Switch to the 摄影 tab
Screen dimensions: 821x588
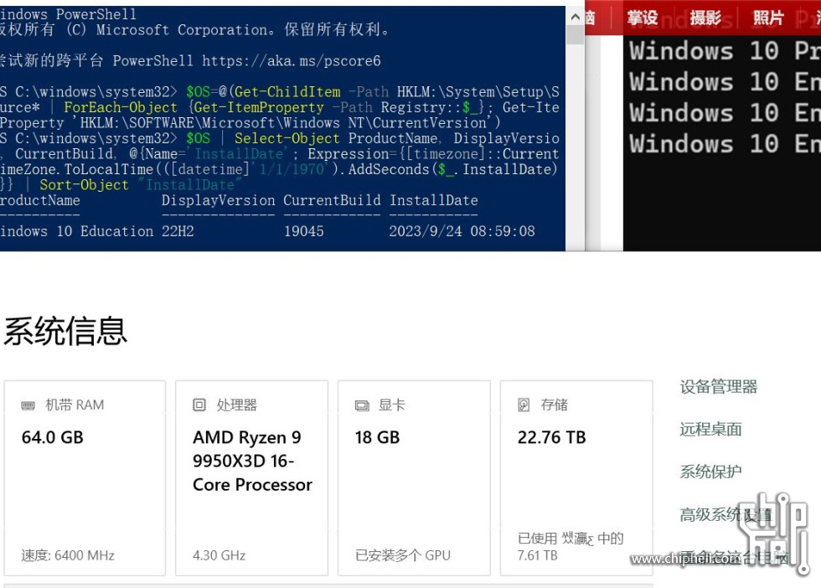705,18
